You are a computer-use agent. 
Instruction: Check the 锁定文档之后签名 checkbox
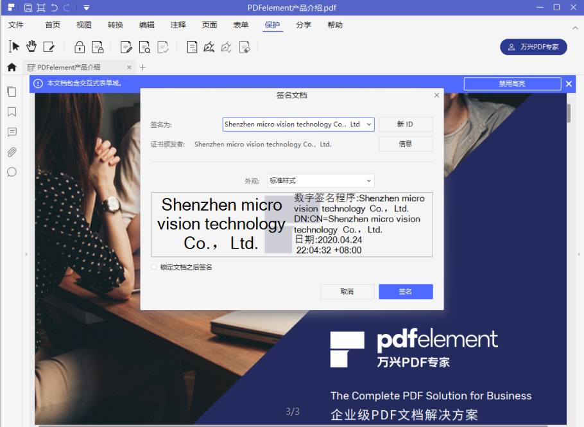[154, 267]
